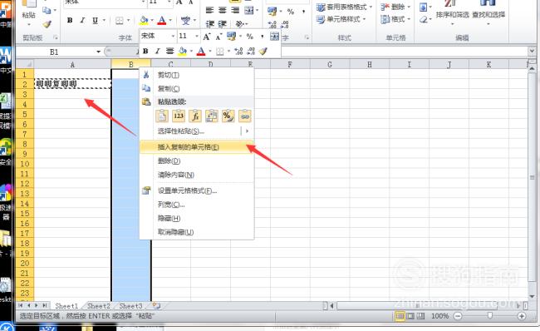This screenshot has width=540, height=331.
Task: Click the Decrease Font Size icon in the mini toolbar
Action: (x=218, y=37)
